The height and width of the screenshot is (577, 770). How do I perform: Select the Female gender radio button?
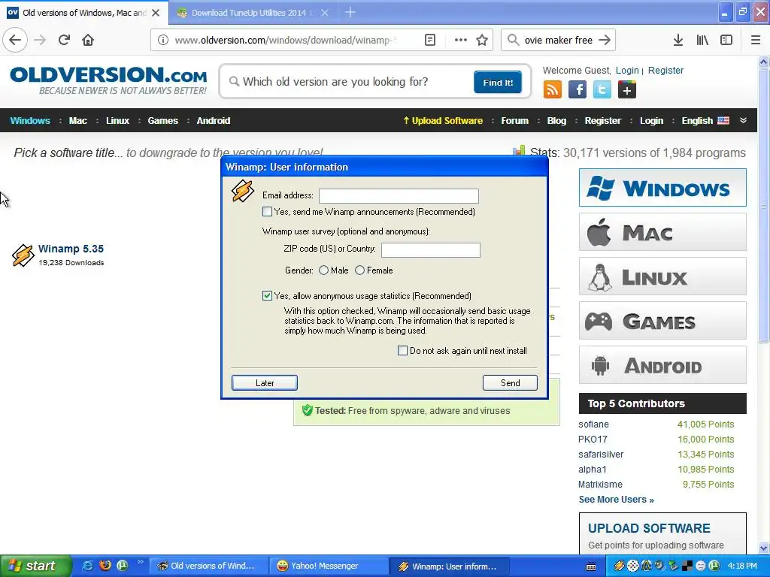pos(360,270)
